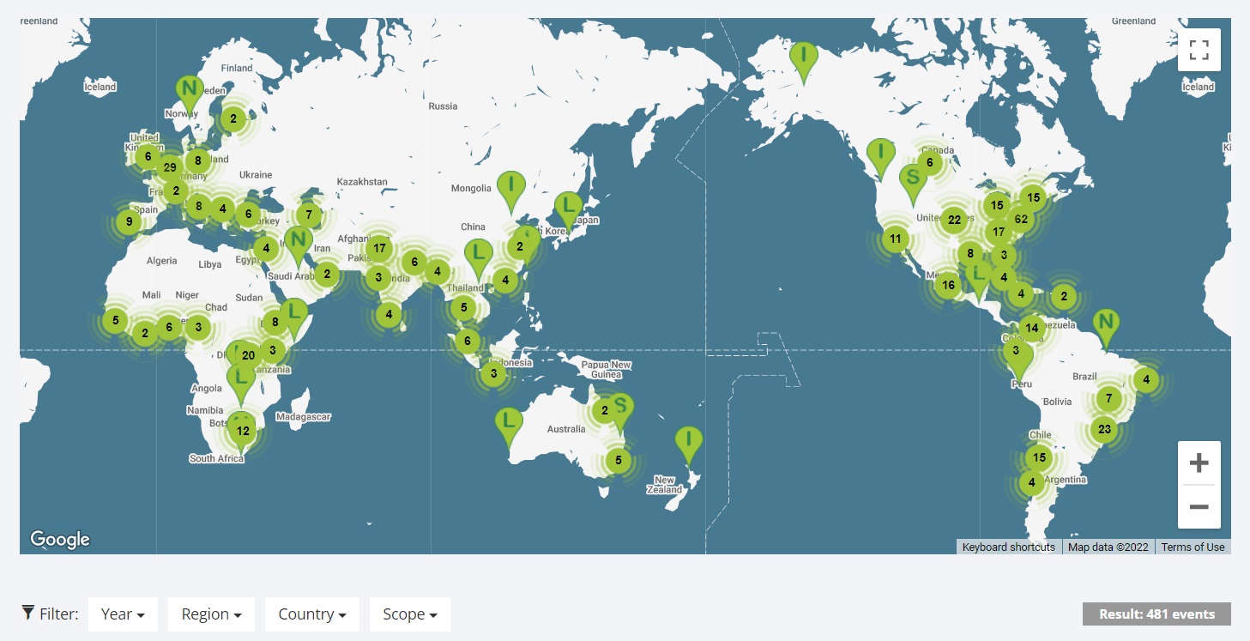Open Keyboard shortcuts for the map

(1008, 547)
